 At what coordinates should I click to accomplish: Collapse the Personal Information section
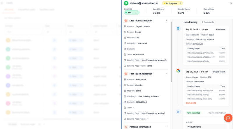[x=167, y=127]
